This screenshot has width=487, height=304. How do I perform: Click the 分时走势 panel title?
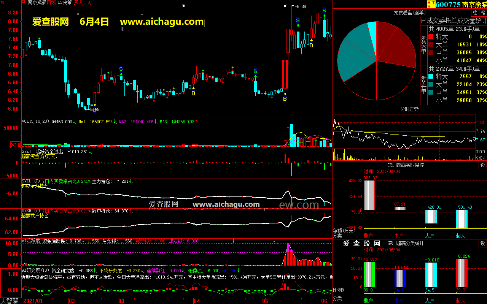pyautogui.click(x=410, y=109)
